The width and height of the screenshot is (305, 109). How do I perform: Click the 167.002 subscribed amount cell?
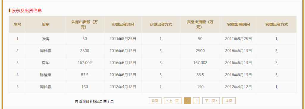[x=85, y=63]
